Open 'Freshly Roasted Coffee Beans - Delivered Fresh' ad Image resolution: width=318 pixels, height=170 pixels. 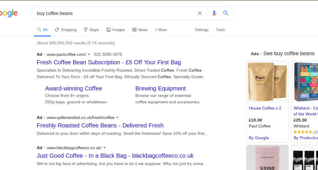[x=100, y=125]
